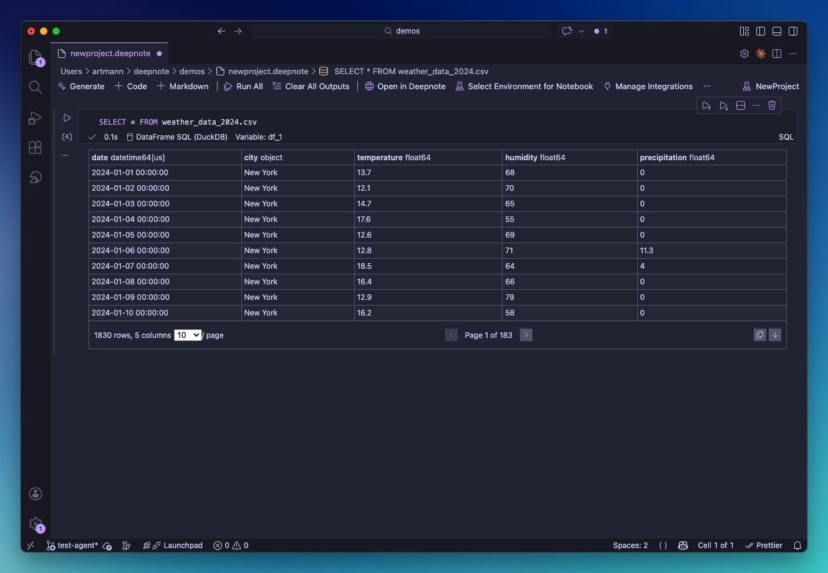Click Select Environment for Notebook
The width and height of the screenshot is (828, 573).
(524, 87)
